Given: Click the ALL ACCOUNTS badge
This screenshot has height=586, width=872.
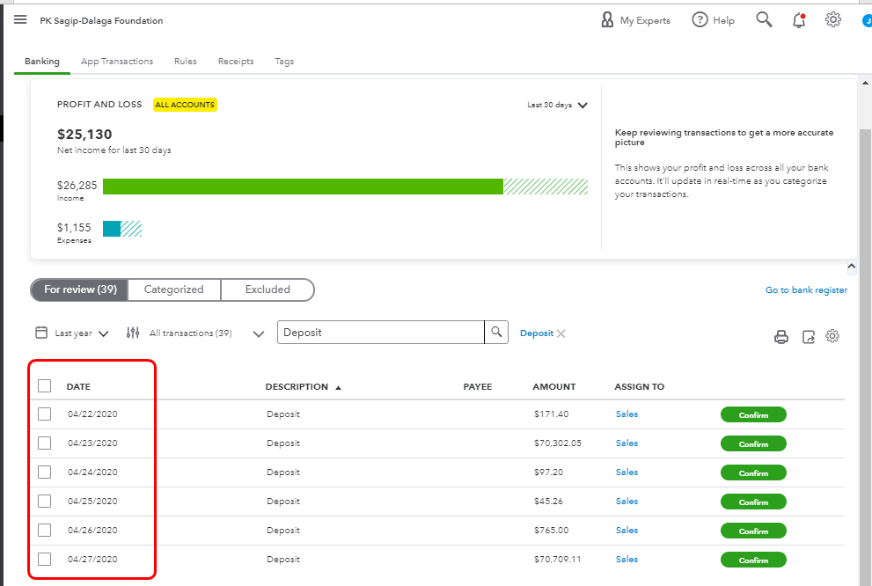Looking at the screenshot, I should tap(185, 105).
